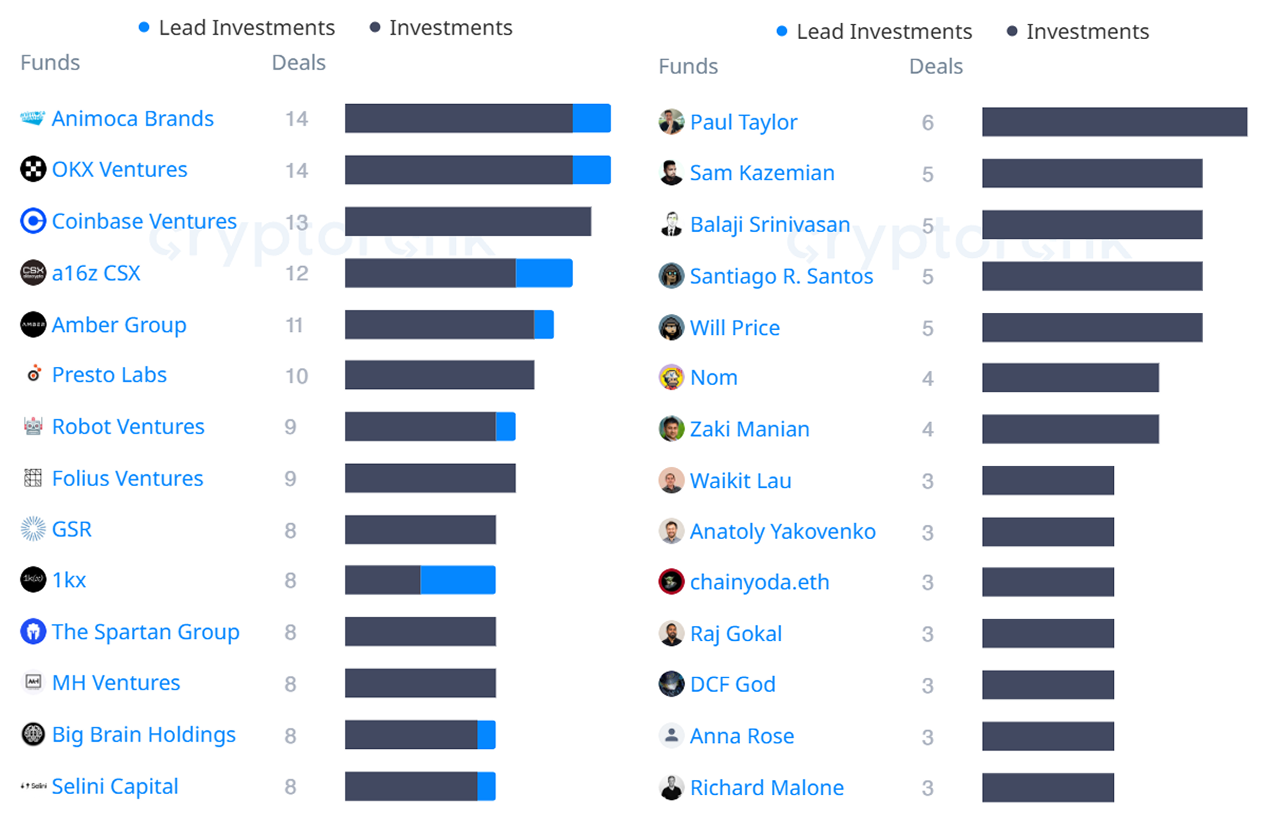Open the a16z CSX fund link

pos(96,273)
